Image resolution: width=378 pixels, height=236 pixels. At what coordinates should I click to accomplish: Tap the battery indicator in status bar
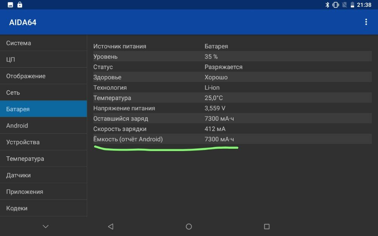(352, 5)
